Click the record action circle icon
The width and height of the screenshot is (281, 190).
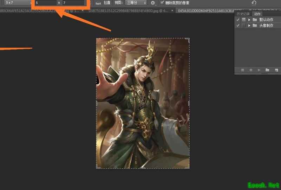(x=251, y=70)
